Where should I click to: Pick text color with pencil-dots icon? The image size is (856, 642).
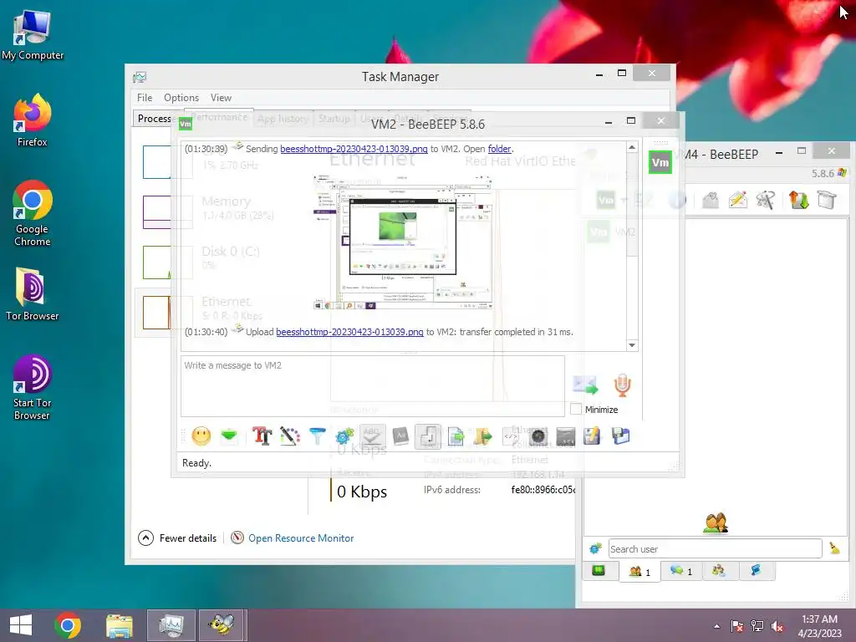click(x=290, y=436)
